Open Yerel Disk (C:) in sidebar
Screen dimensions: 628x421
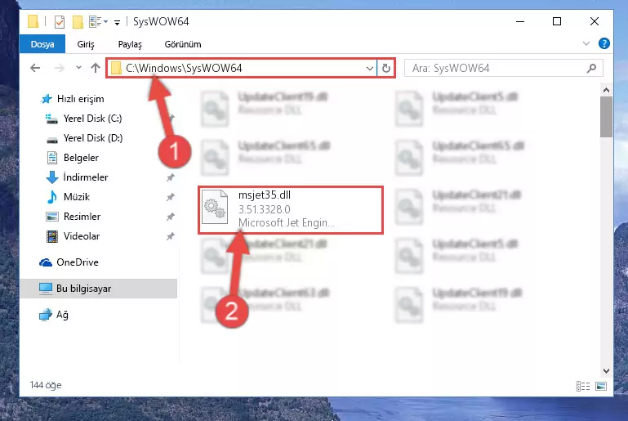92,119
